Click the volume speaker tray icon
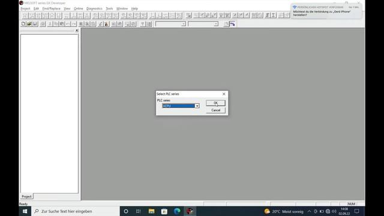The image size is (384, 216). [x=334, y=211]
